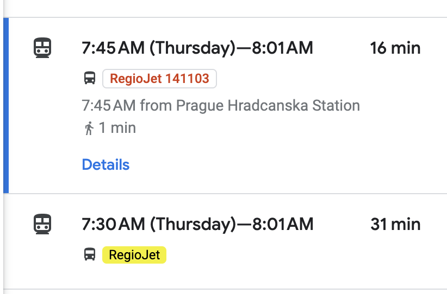
Task: Click train icon beside 7:45 AM route
Action: click(x=42, y=48)
